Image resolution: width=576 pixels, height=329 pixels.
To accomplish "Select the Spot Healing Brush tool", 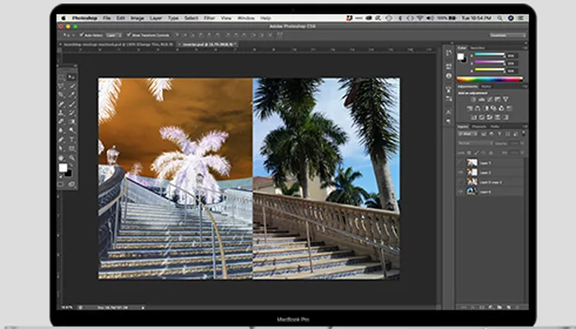I will pyautogui.click(x=62, y=104).
